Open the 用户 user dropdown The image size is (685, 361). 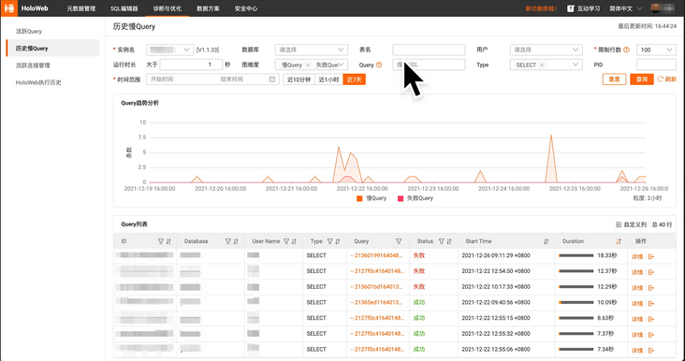coord(547,50)
